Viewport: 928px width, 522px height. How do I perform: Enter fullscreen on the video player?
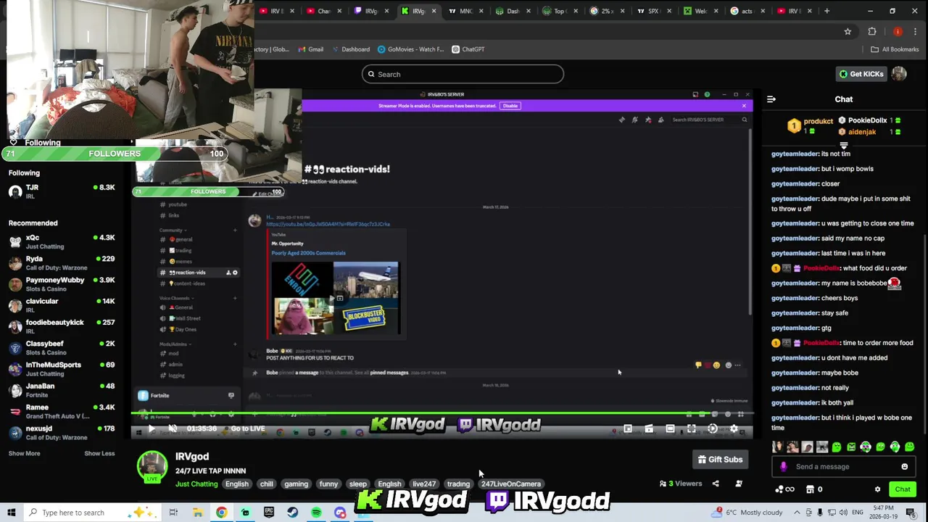point(692,428)
